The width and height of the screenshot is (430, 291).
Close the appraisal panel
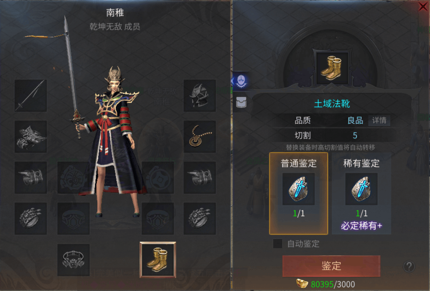click(424, 6)
